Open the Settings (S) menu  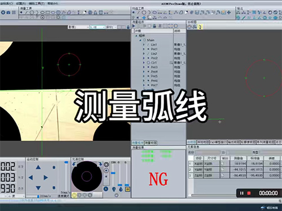pos(21,3)
